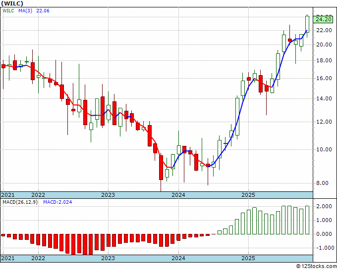337x270 pixels.
Task: Click the 22.00 price axis label
Action: pyautogui.click(x=324, y=30)
